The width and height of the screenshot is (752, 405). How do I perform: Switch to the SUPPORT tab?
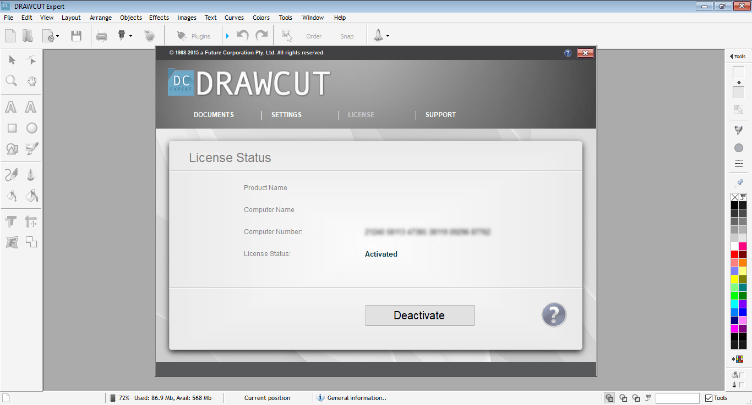point(440,115)
